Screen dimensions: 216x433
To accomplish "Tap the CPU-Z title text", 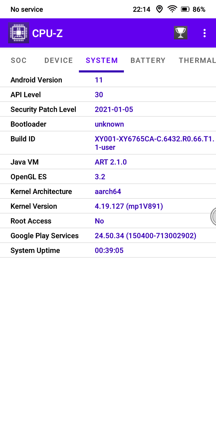I will tap(47, 33).
